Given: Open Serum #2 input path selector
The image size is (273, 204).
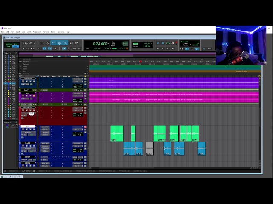Looking at the screenshot, I should click(78, 79).
